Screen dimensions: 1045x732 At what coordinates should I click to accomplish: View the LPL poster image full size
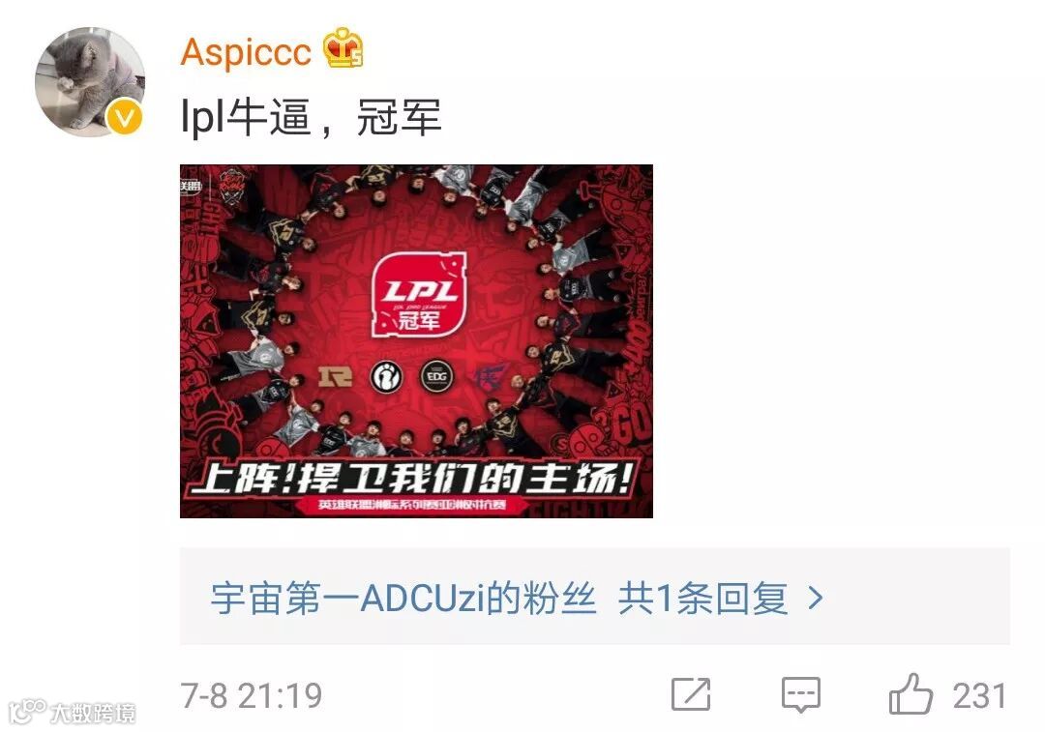click(x=416, y=341)
